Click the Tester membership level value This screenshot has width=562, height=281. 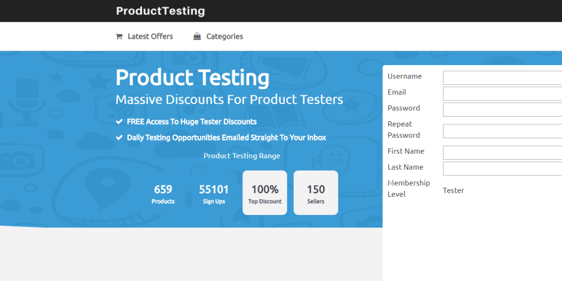tap(453, 190)
